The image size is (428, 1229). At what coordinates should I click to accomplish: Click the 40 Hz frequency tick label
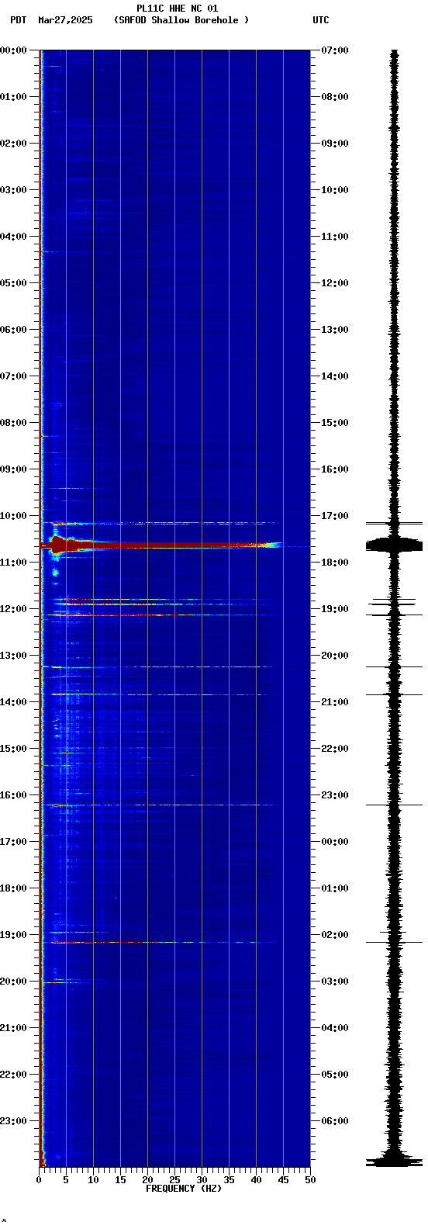coord(256,1180)
